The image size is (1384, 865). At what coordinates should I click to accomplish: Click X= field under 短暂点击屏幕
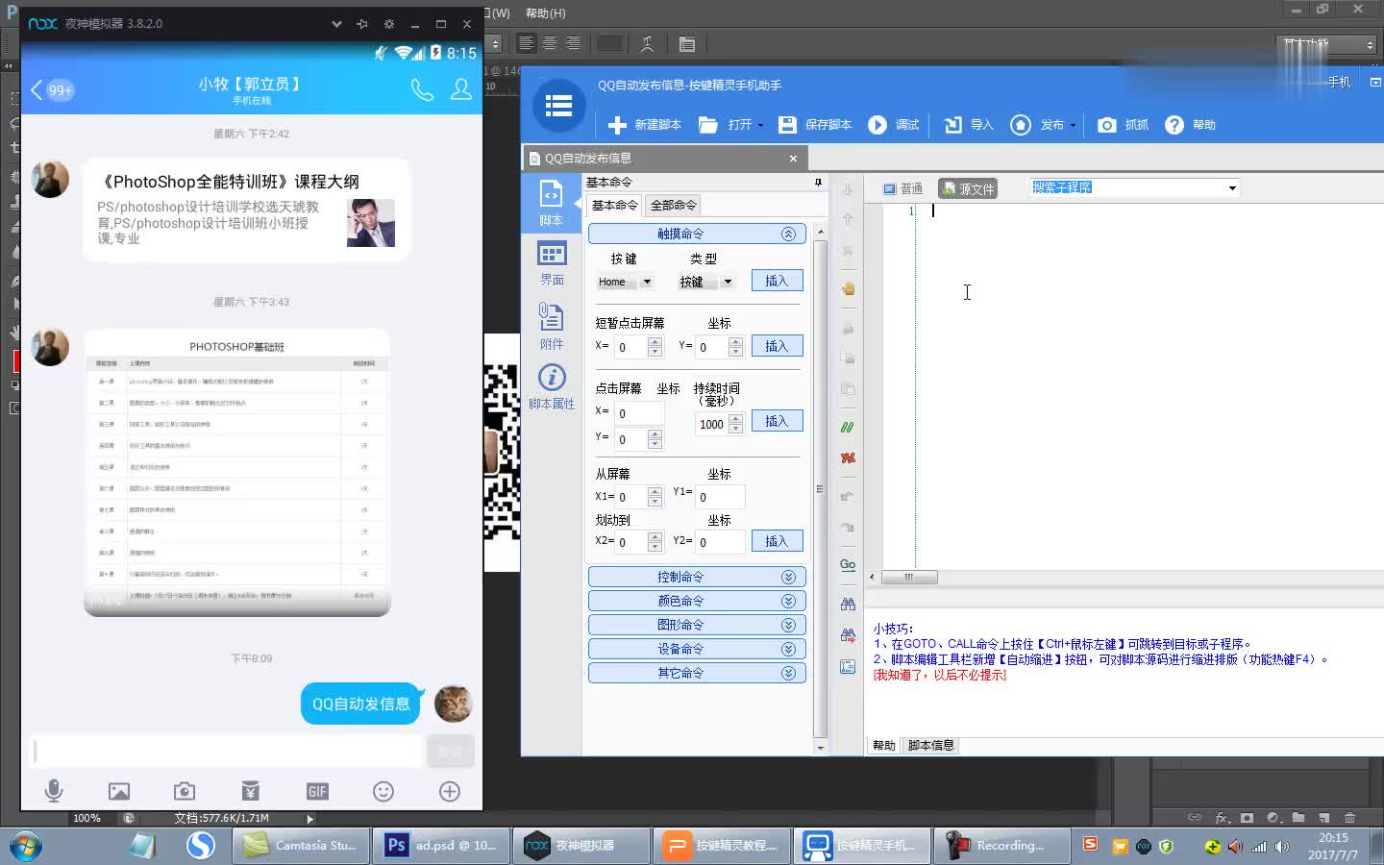(631, 347)
